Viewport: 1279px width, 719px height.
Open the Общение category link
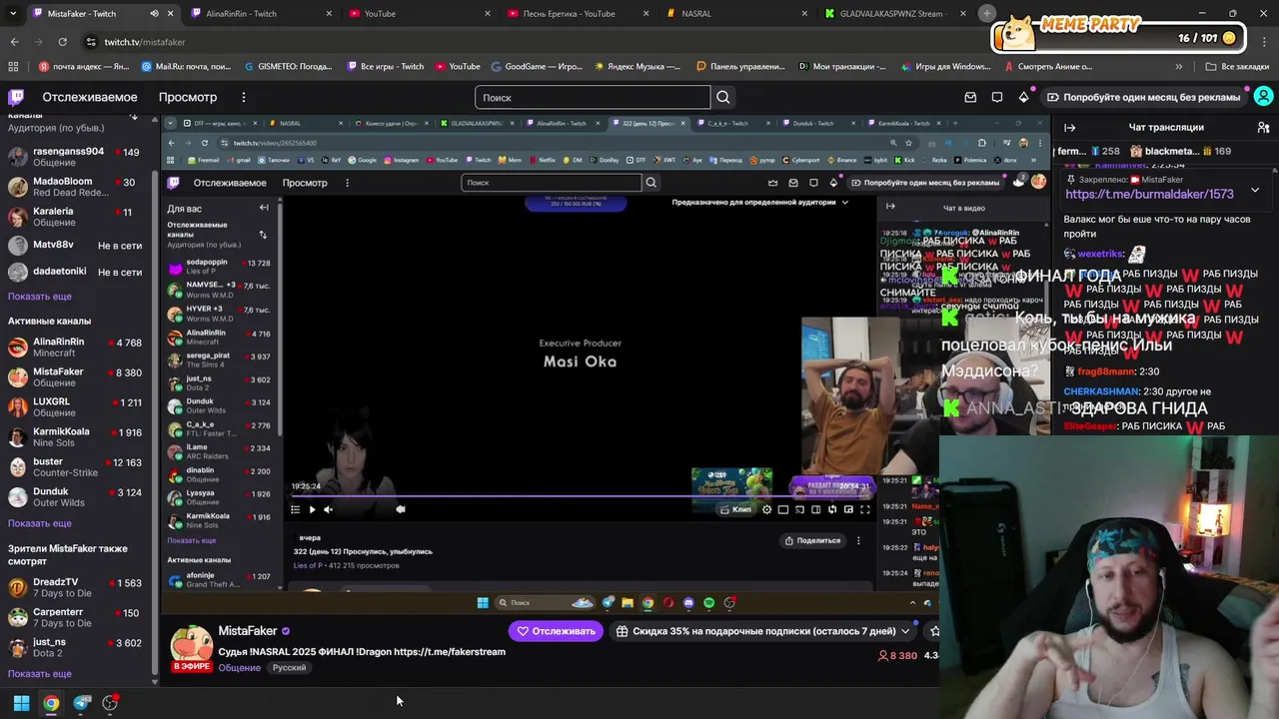click(239, 668)
